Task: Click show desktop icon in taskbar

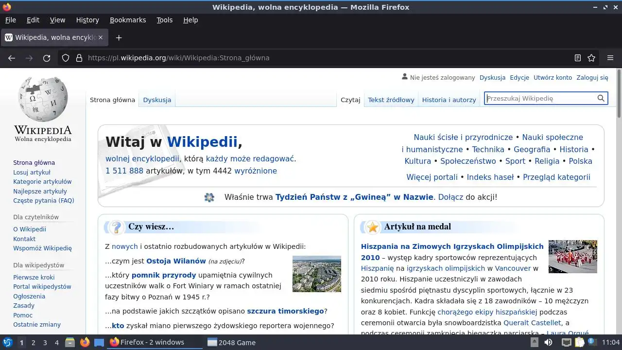Action: click(x=99, y=342)
